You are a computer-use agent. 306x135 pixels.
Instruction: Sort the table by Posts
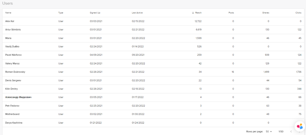(231, 13)
